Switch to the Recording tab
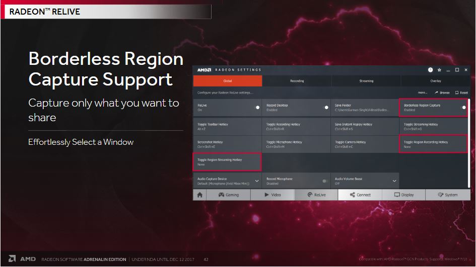The width and height of the screenshot is (476, 267). pyautogui.click(x=297, y=81)
